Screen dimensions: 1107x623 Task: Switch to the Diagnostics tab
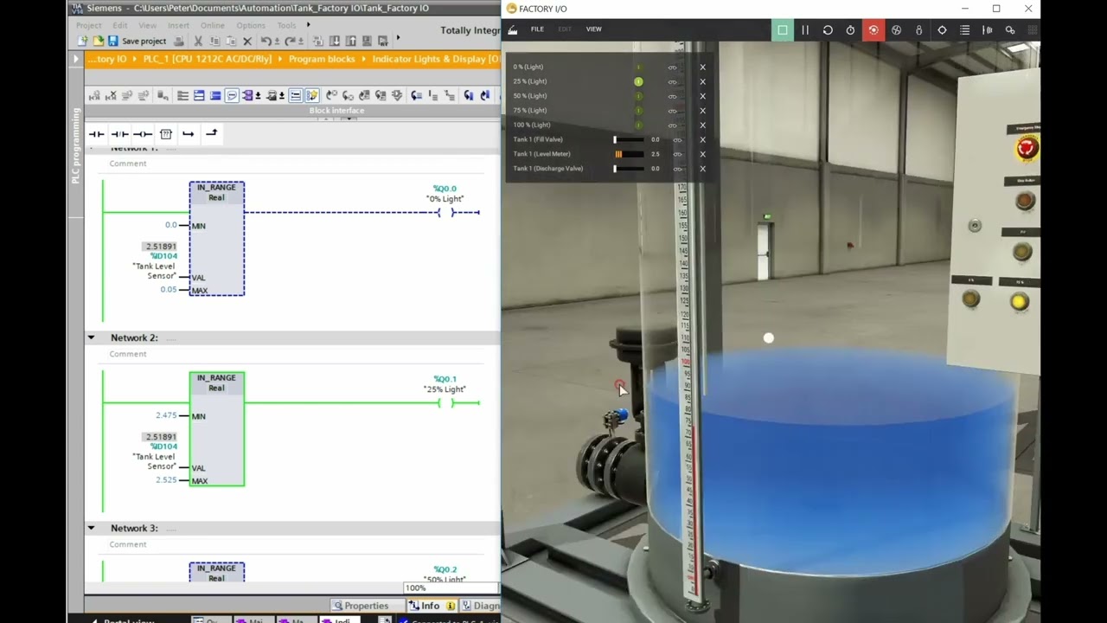(x=481, y=606)
